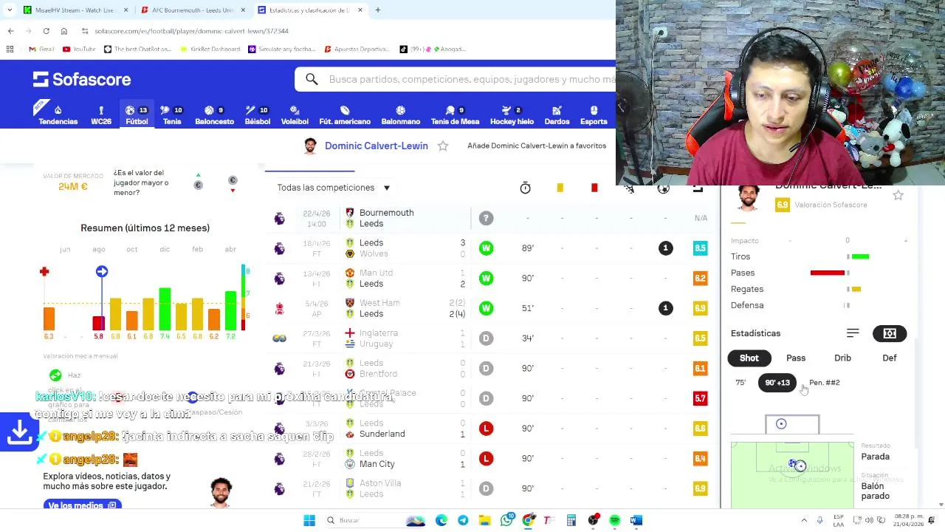Open the YouTube bookmark

coord(79,49)
